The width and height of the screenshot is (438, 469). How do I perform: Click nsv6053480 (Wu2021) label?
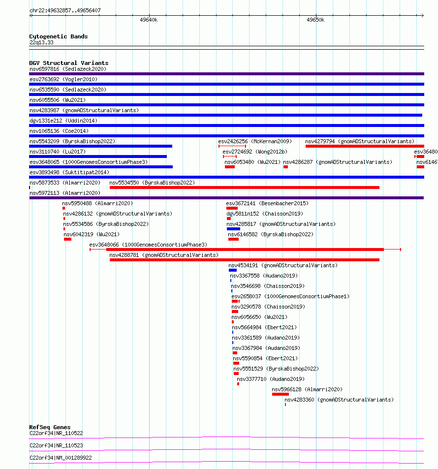tap(252, 162)
